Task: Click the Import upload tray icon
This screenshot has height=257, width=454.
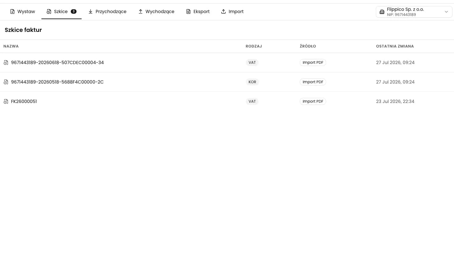Action: pyautogui.click(x=223, y=11)
